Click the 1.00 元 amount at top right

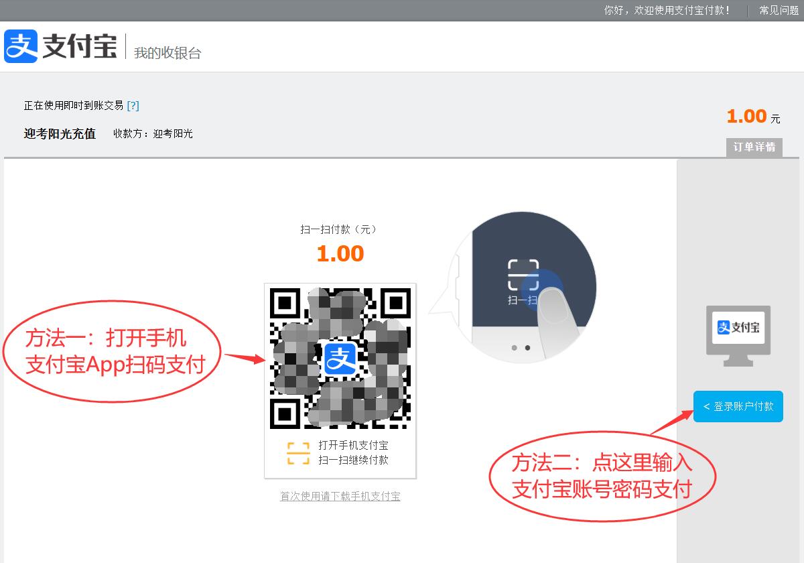[x=754, y=117]
